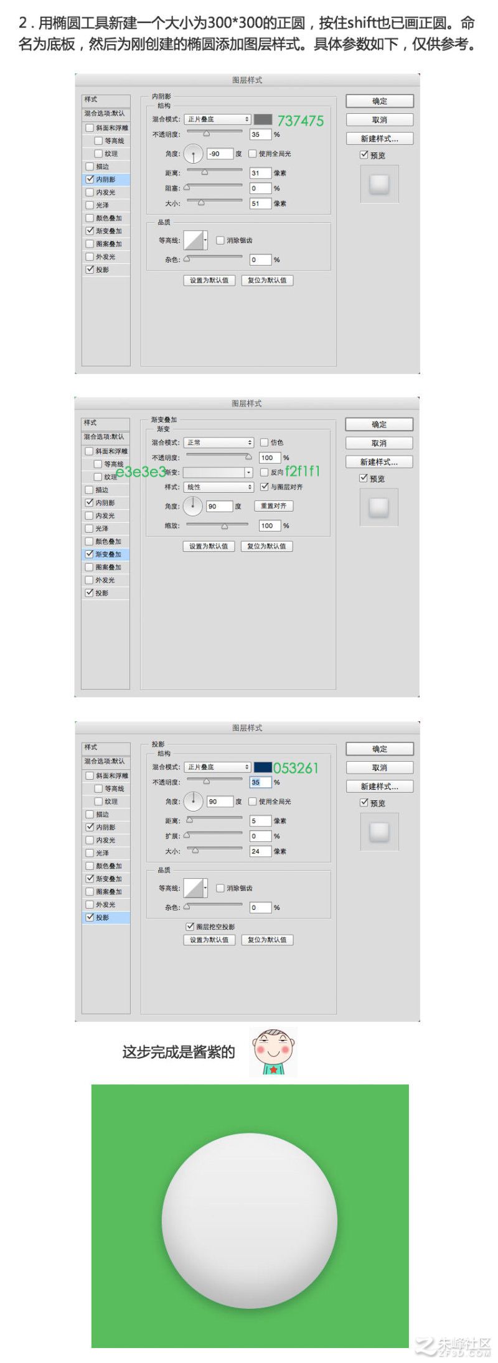Screen dimensions: 498x1363
Task: Click 新建样式... in Inner Shadow dialog
Action: click(380, 138)
